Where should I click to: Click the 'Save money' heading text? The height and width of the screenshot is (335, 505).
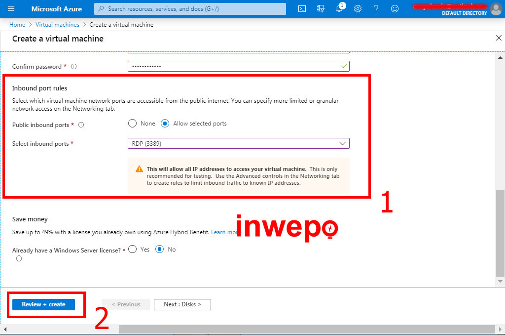pyautogui.click(x=30, y=219)
